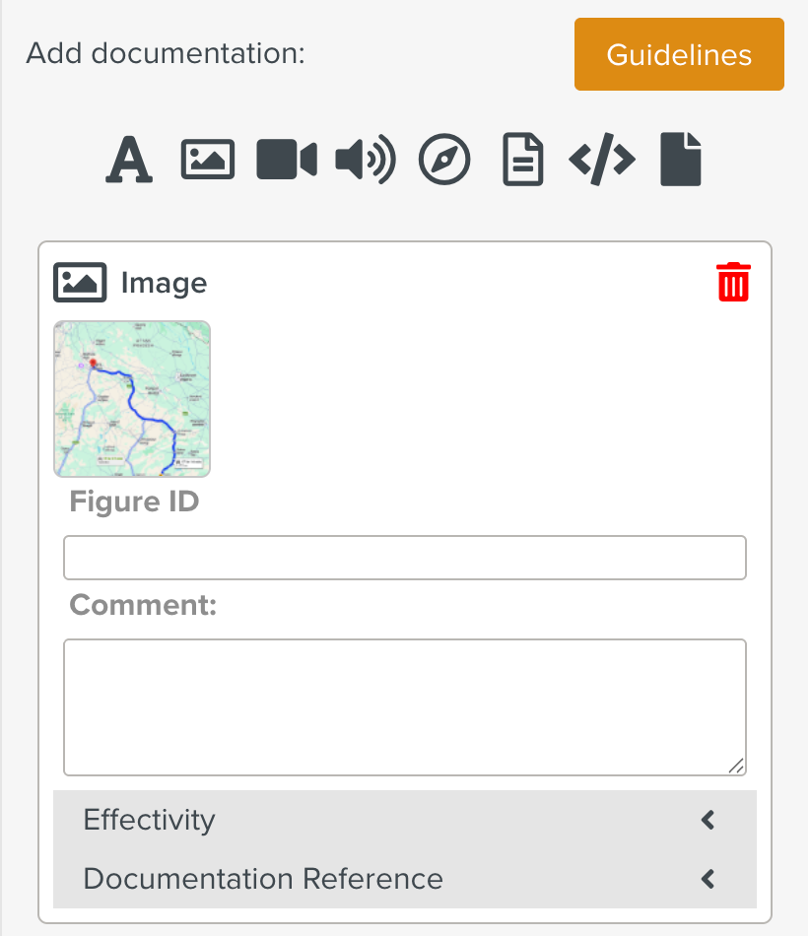Viewport: 810px width, 936px height.
Task: Add an audio documentation block
Action: [x=366, y=160]
